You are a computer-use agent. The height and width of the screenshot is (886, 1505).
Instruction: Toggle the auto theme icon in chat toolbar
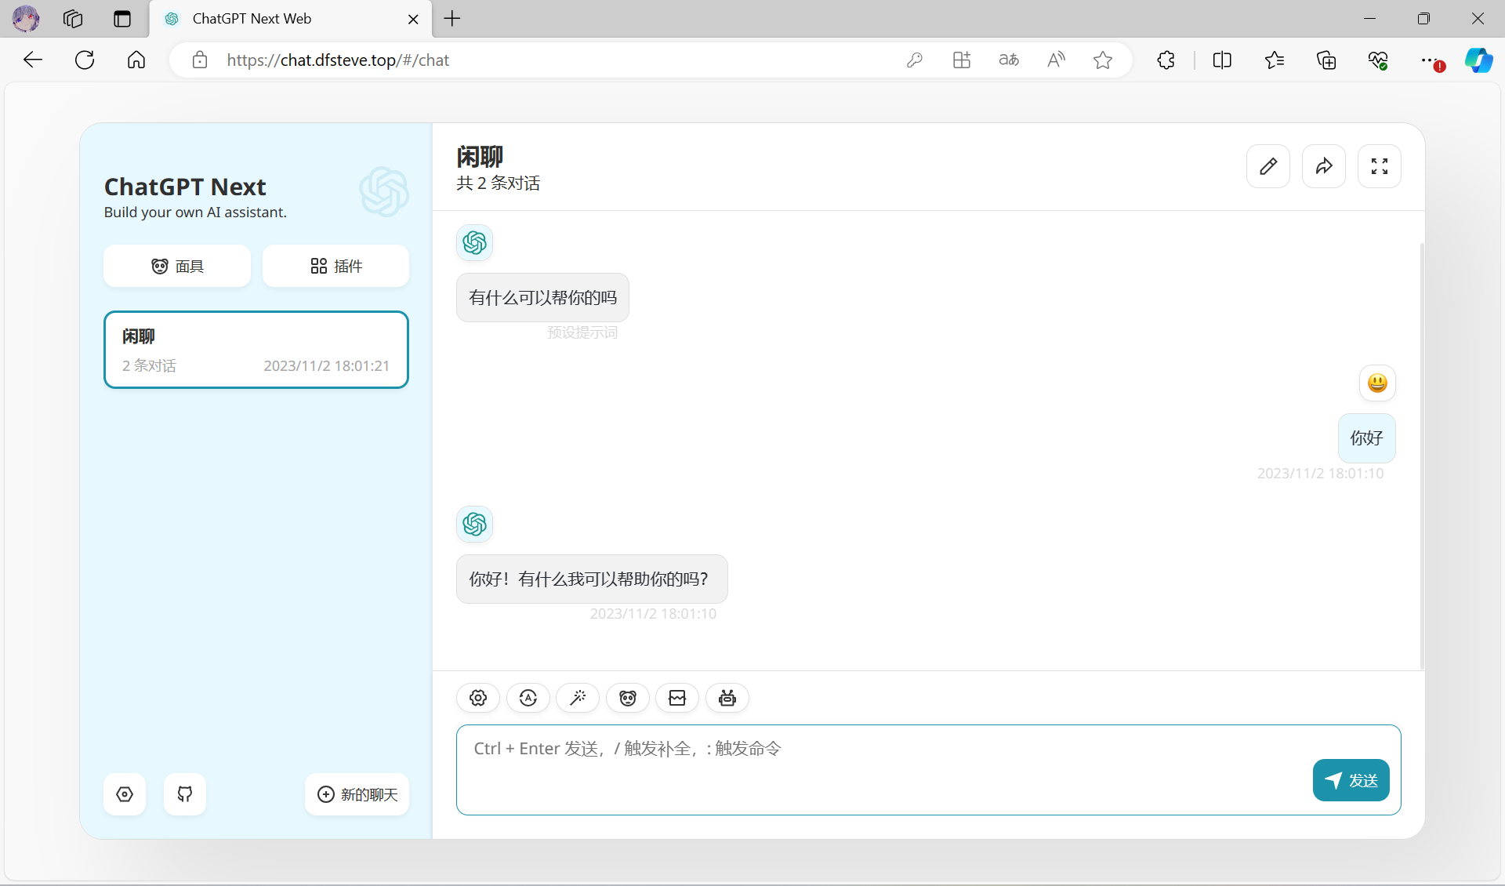(x=528, y=698)
